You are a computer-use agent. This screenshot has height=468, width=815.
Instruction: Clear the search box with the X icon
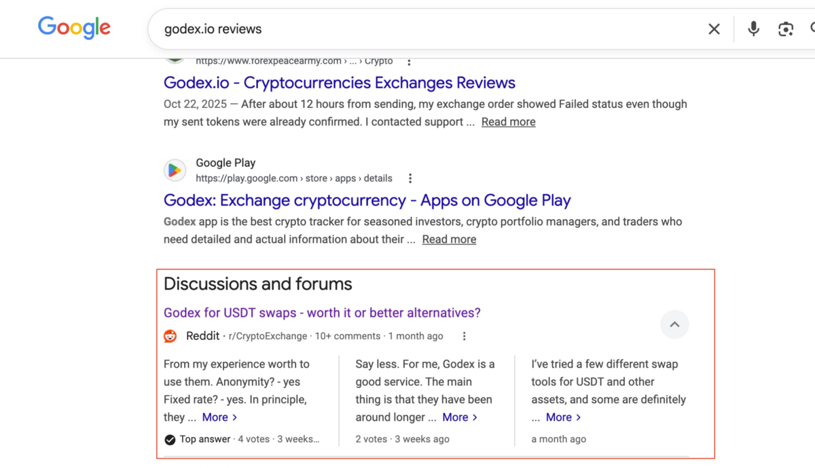click(x=714, y=29)
